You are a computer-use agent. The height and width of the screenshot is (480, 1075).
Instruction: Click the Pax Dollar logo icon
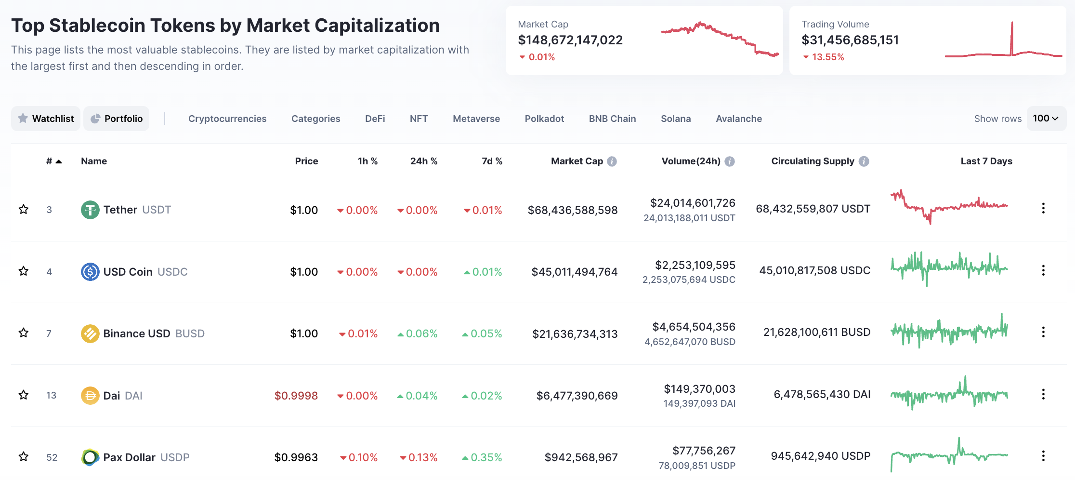[x=90, y=457]
